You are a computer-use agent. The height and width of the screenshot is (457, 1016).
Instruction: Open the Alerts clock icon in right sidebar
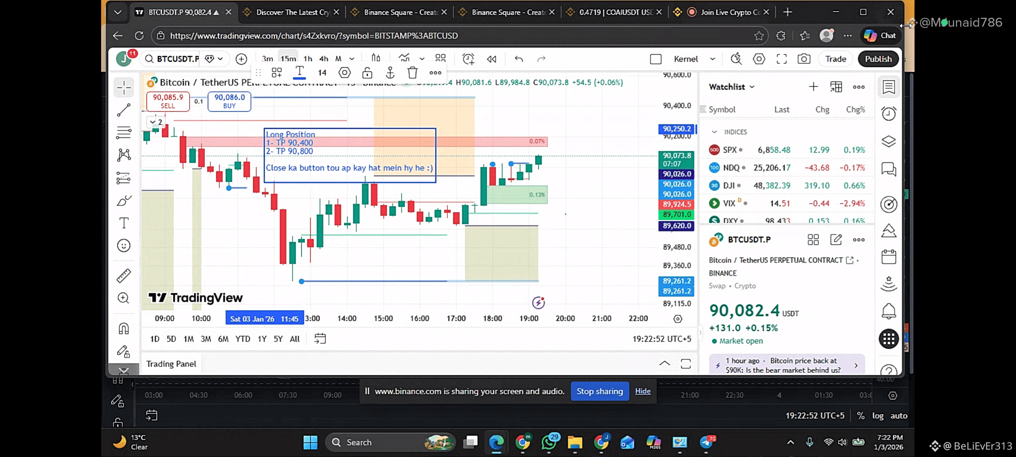pyautogui.click(x=889, y=113)
